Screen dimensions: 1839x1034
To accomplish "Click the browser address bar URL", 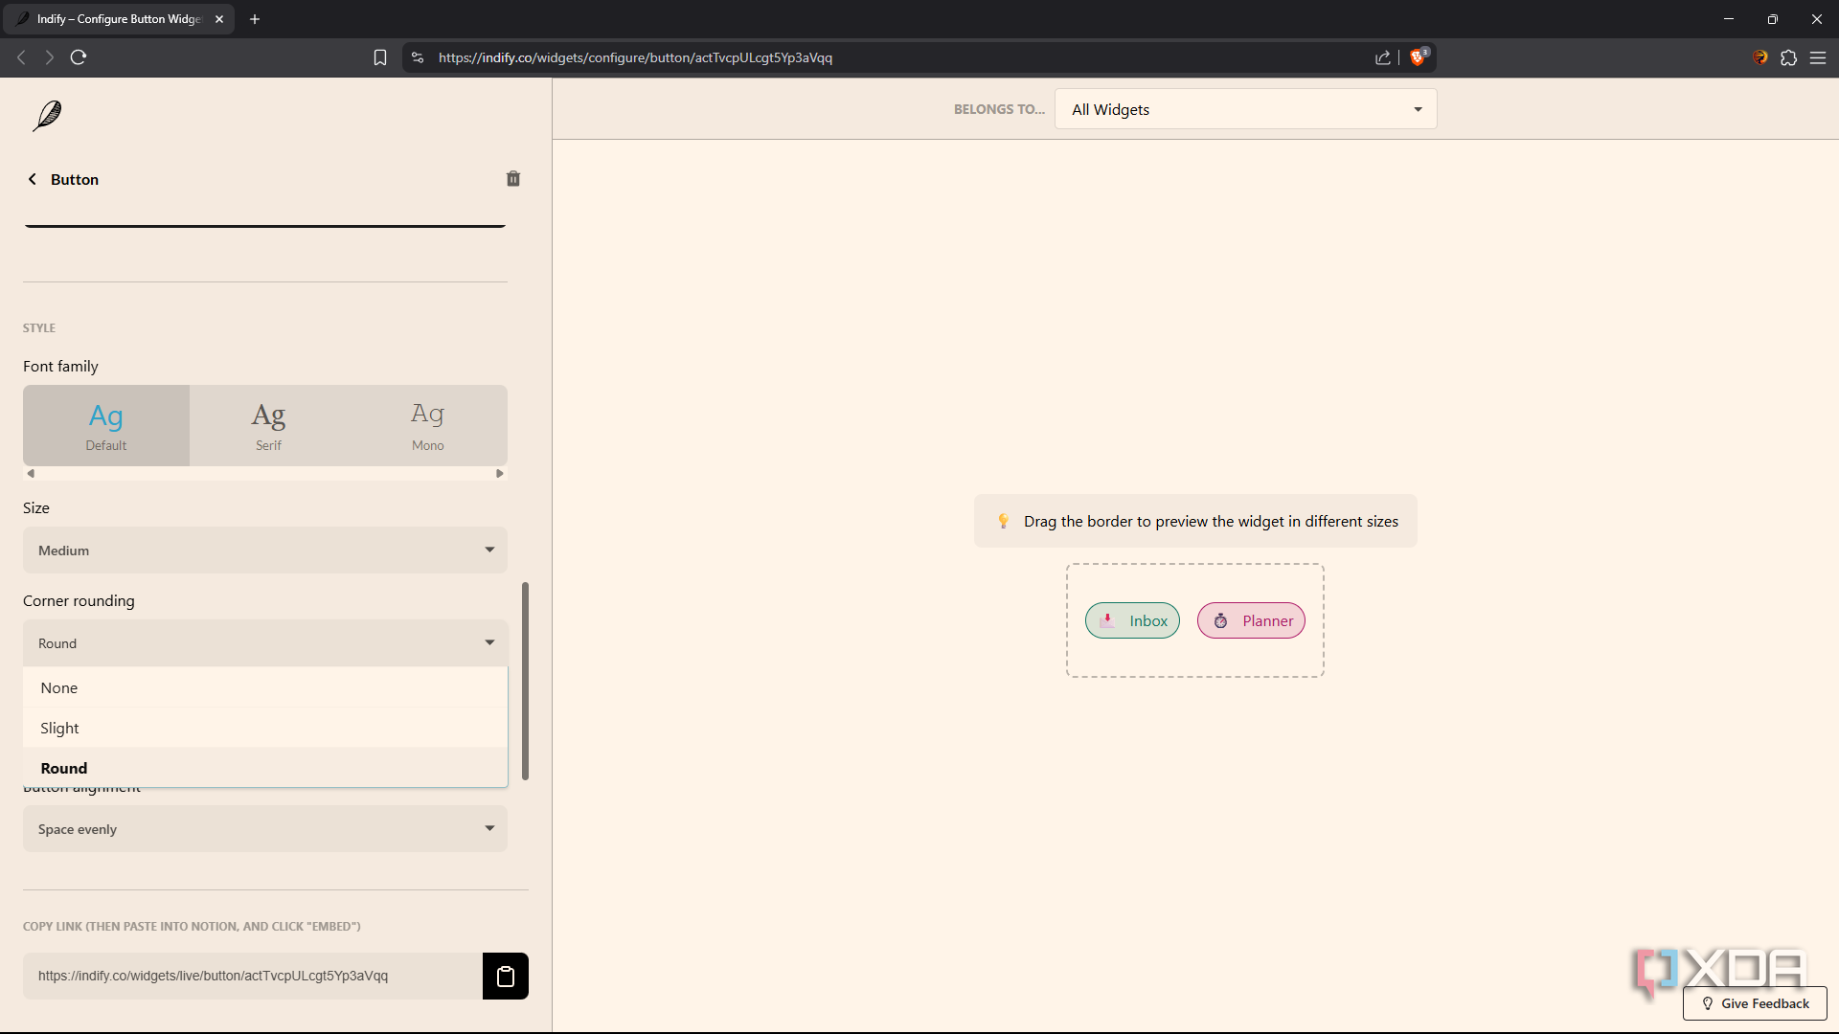I will pyautogui.click(x=635, y=57).
